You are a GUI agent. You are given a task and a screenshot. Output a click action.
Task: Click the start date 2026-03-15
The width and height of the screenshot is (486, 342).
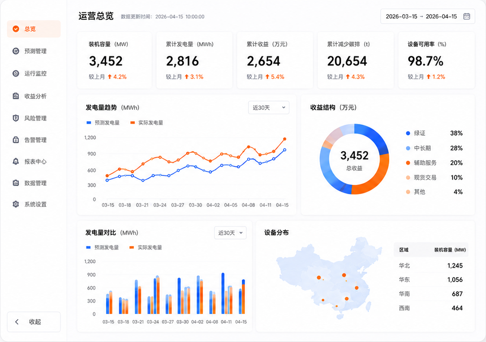pos(401,17)
